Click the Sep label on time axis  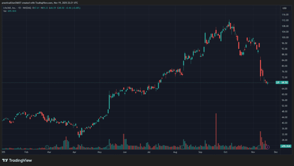pyautogui.click(x=201, y=152)
